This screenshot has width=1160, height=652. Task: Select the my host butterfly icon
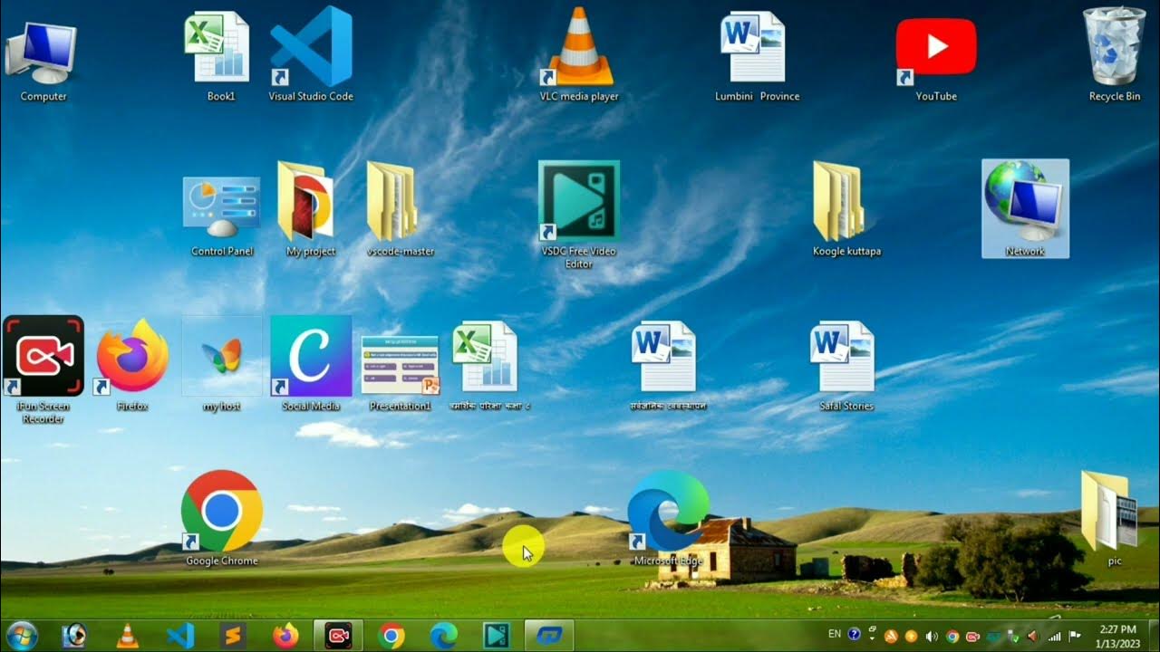[222, 365]
